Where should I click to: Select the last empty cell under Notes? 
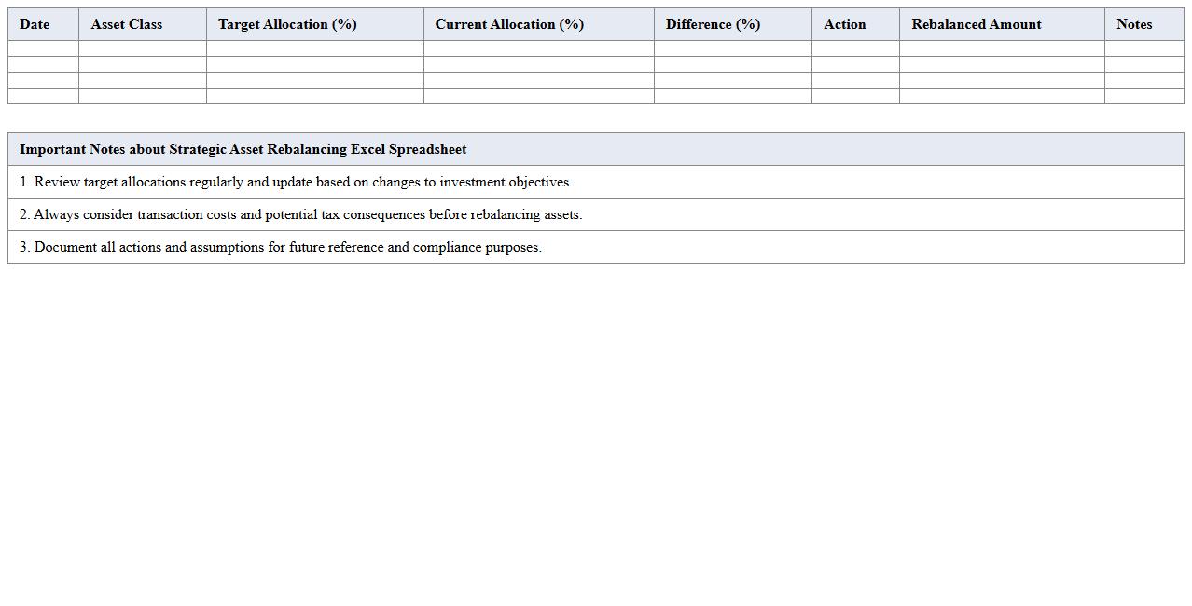click(1143, 96)
